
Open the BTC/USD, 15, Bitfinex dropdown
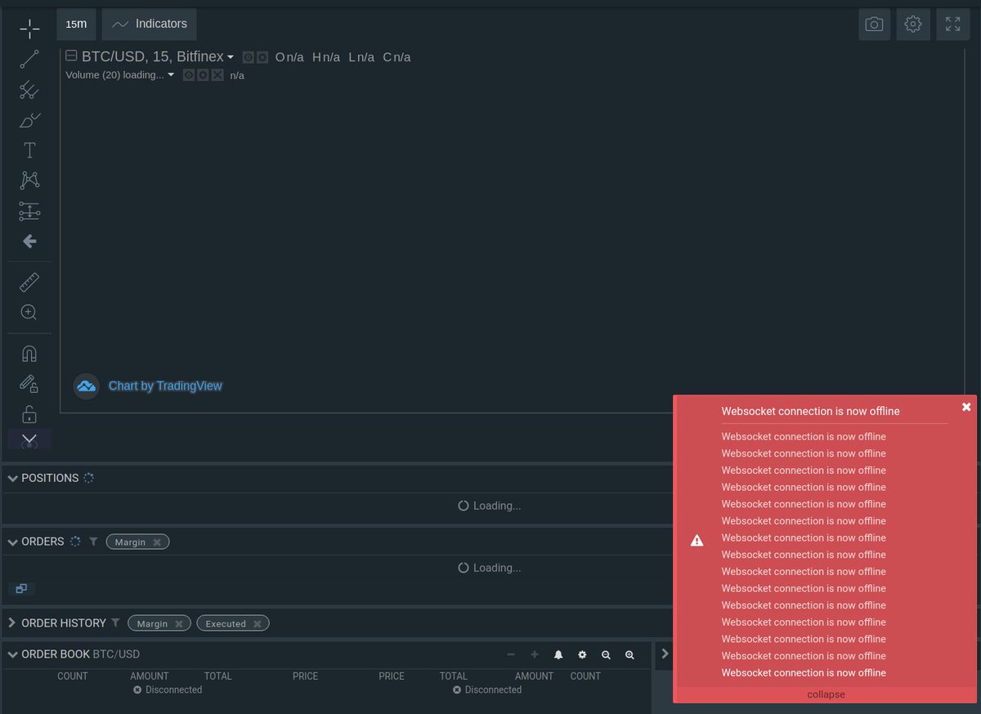[x=230, y=57]
